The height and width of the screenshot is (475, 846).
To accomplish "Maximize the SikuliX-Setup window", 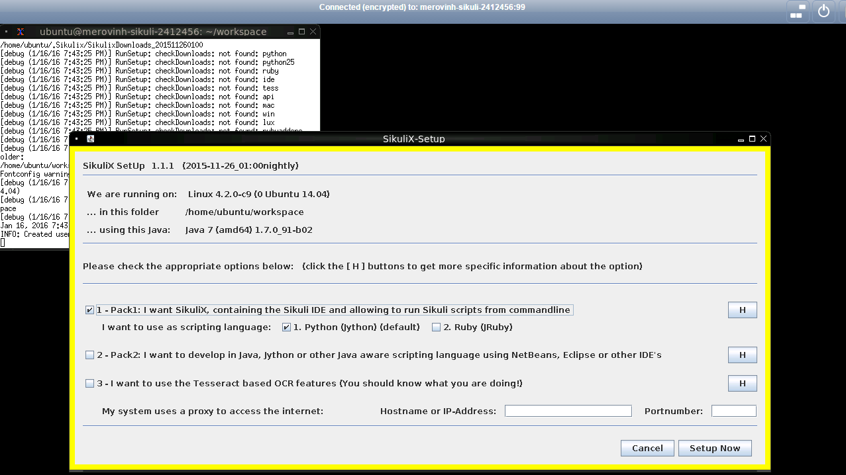I will coord(752,139).
